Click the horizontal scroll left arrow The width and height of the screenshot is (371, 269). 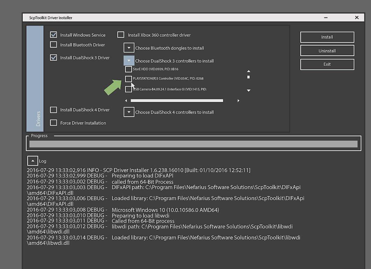coord(126,101)
